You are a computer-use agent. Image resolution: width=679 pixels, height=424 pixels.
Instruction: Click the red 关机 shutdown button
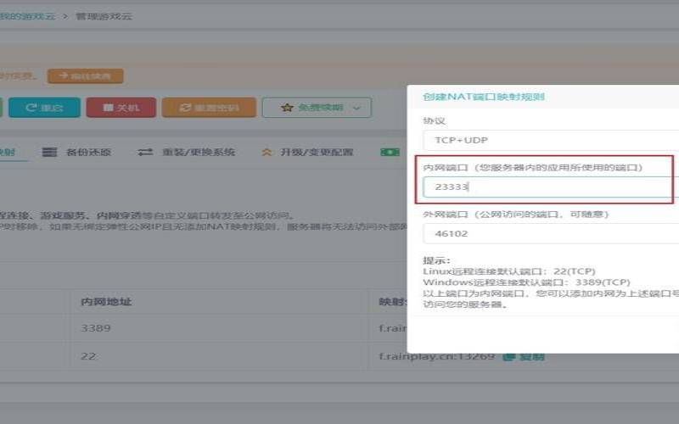(121, 108)
